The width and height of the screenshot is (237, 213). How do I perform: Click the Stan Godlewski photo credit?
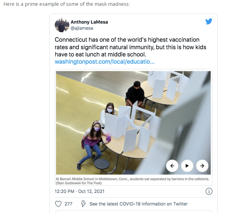(78, 183)
